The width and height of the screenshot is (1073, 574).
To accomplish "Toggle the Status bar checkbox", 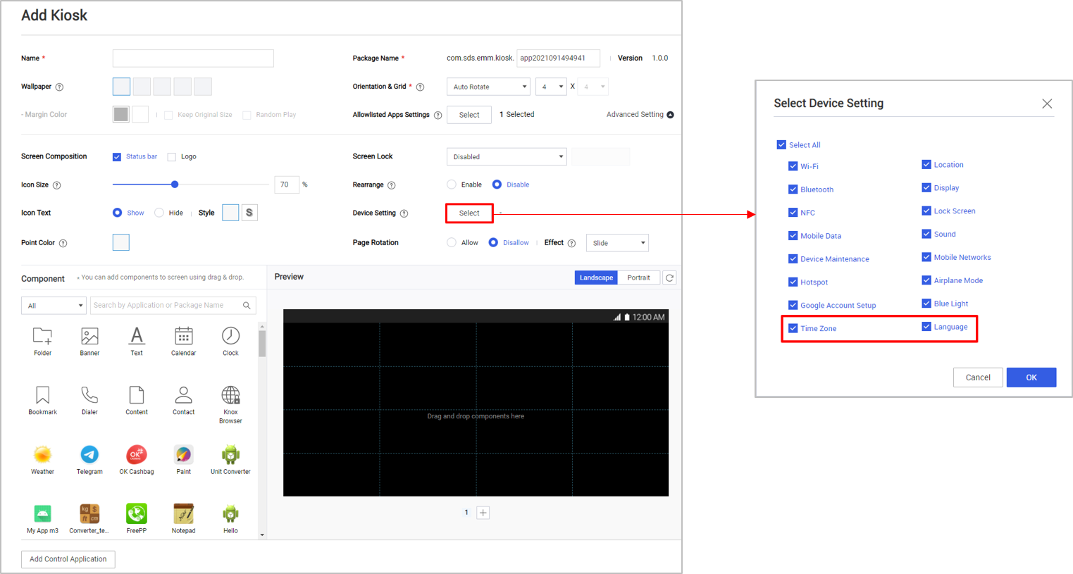I will tap(117, 157).
